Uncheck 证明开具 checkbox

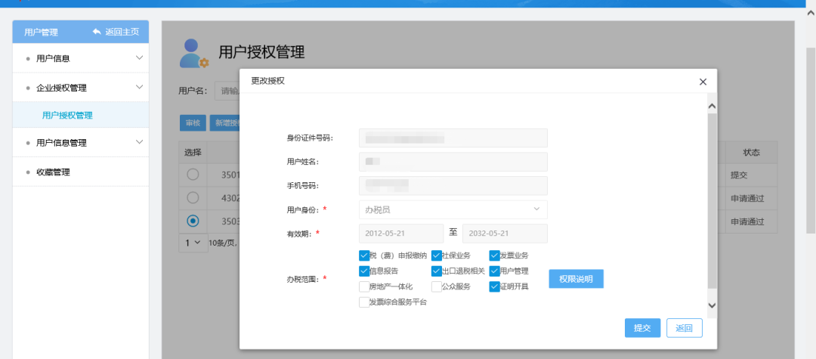[494, 286]
